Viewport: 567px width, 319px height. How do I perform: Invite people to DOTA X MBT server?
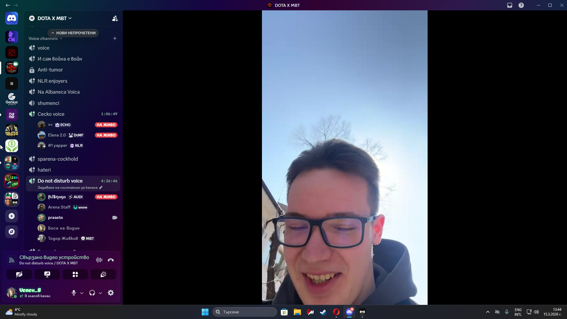coord(115,19)
